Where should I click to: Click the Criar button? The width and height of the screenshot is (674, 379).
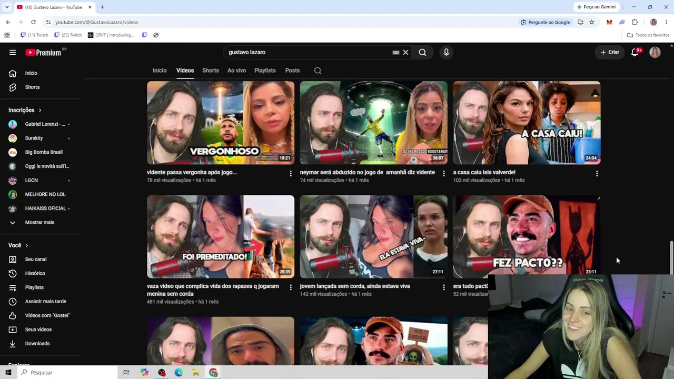click(x=610, y=52)
